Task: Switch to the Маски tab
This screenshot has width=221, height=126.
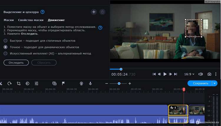Action: click(9, 20)
